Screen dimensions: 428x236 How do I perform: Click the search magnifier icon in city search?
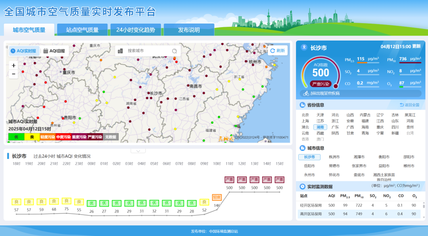coord(175,51)
